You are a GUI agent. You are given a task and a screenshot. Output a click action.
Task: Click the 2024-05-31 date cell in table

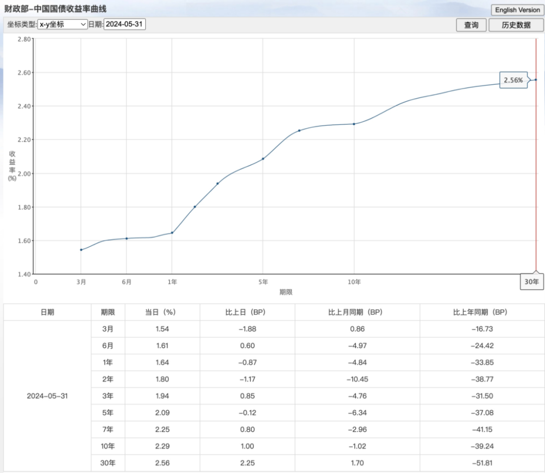click(47, 396)
